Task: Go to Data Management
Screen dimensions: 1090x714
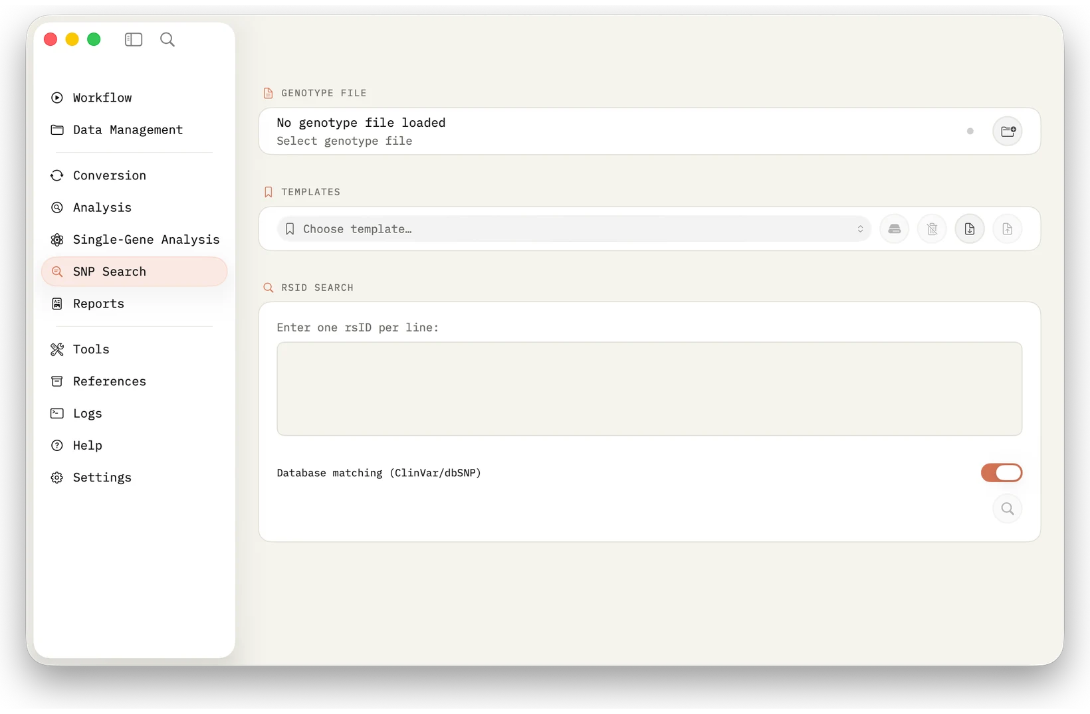Action: pyautogui.click(x=134, y=130)
